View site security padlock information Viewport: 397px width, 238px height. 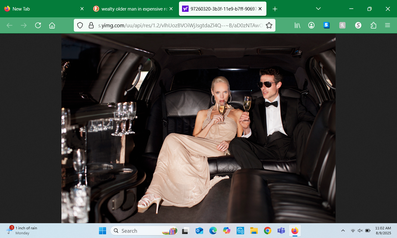(x=91, y=25)
